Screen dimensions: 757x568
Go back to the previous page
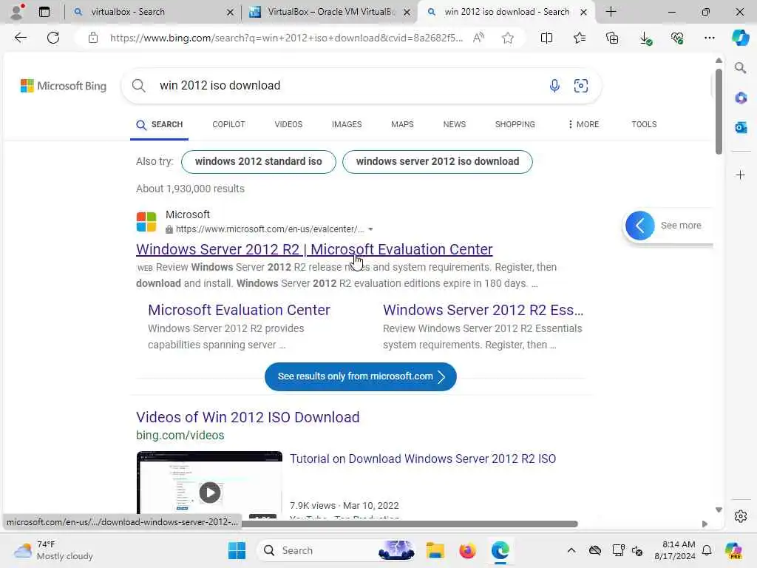[x=20, y=38]
